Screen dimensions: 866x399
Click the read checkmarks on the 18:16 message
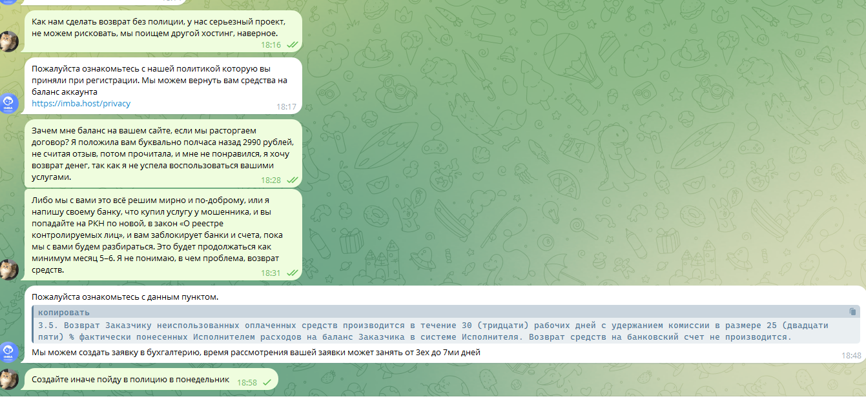coord(292,45)
